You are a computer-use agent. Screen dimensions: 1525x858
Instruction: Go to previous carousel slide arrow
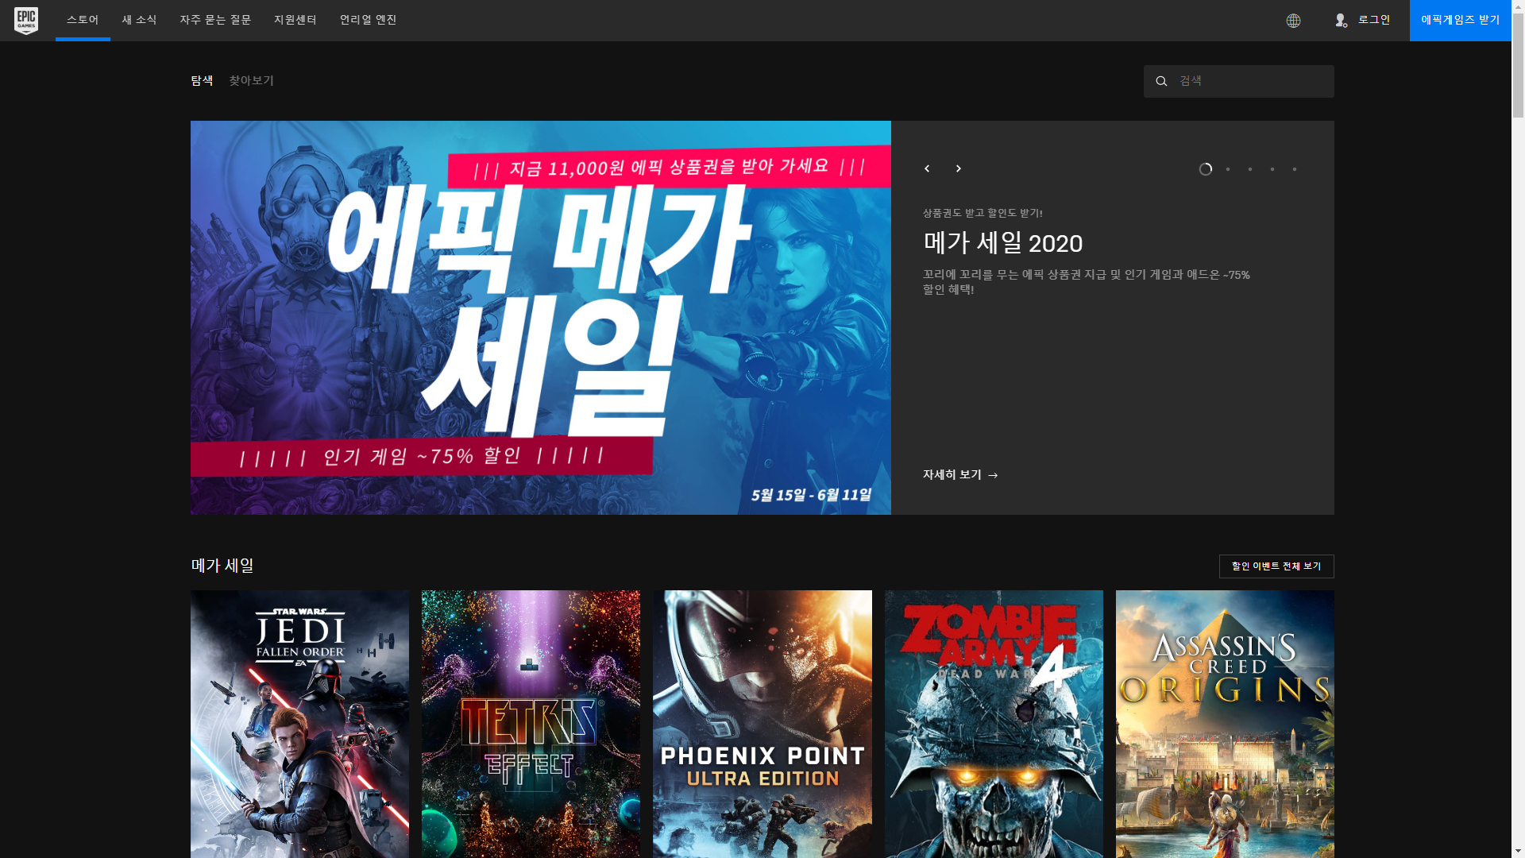[x=927, y=168]
